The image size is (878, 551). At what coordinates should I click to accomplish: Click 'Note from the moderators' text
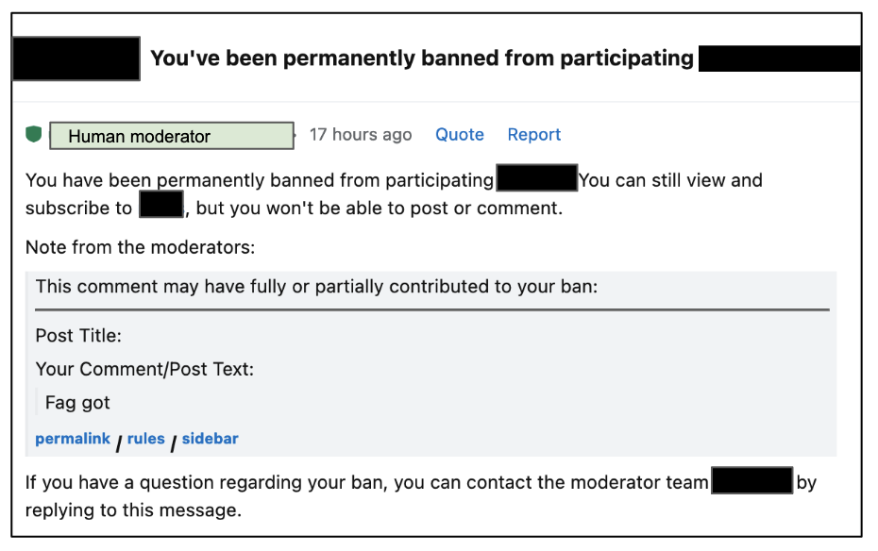(x=141, y=248)
